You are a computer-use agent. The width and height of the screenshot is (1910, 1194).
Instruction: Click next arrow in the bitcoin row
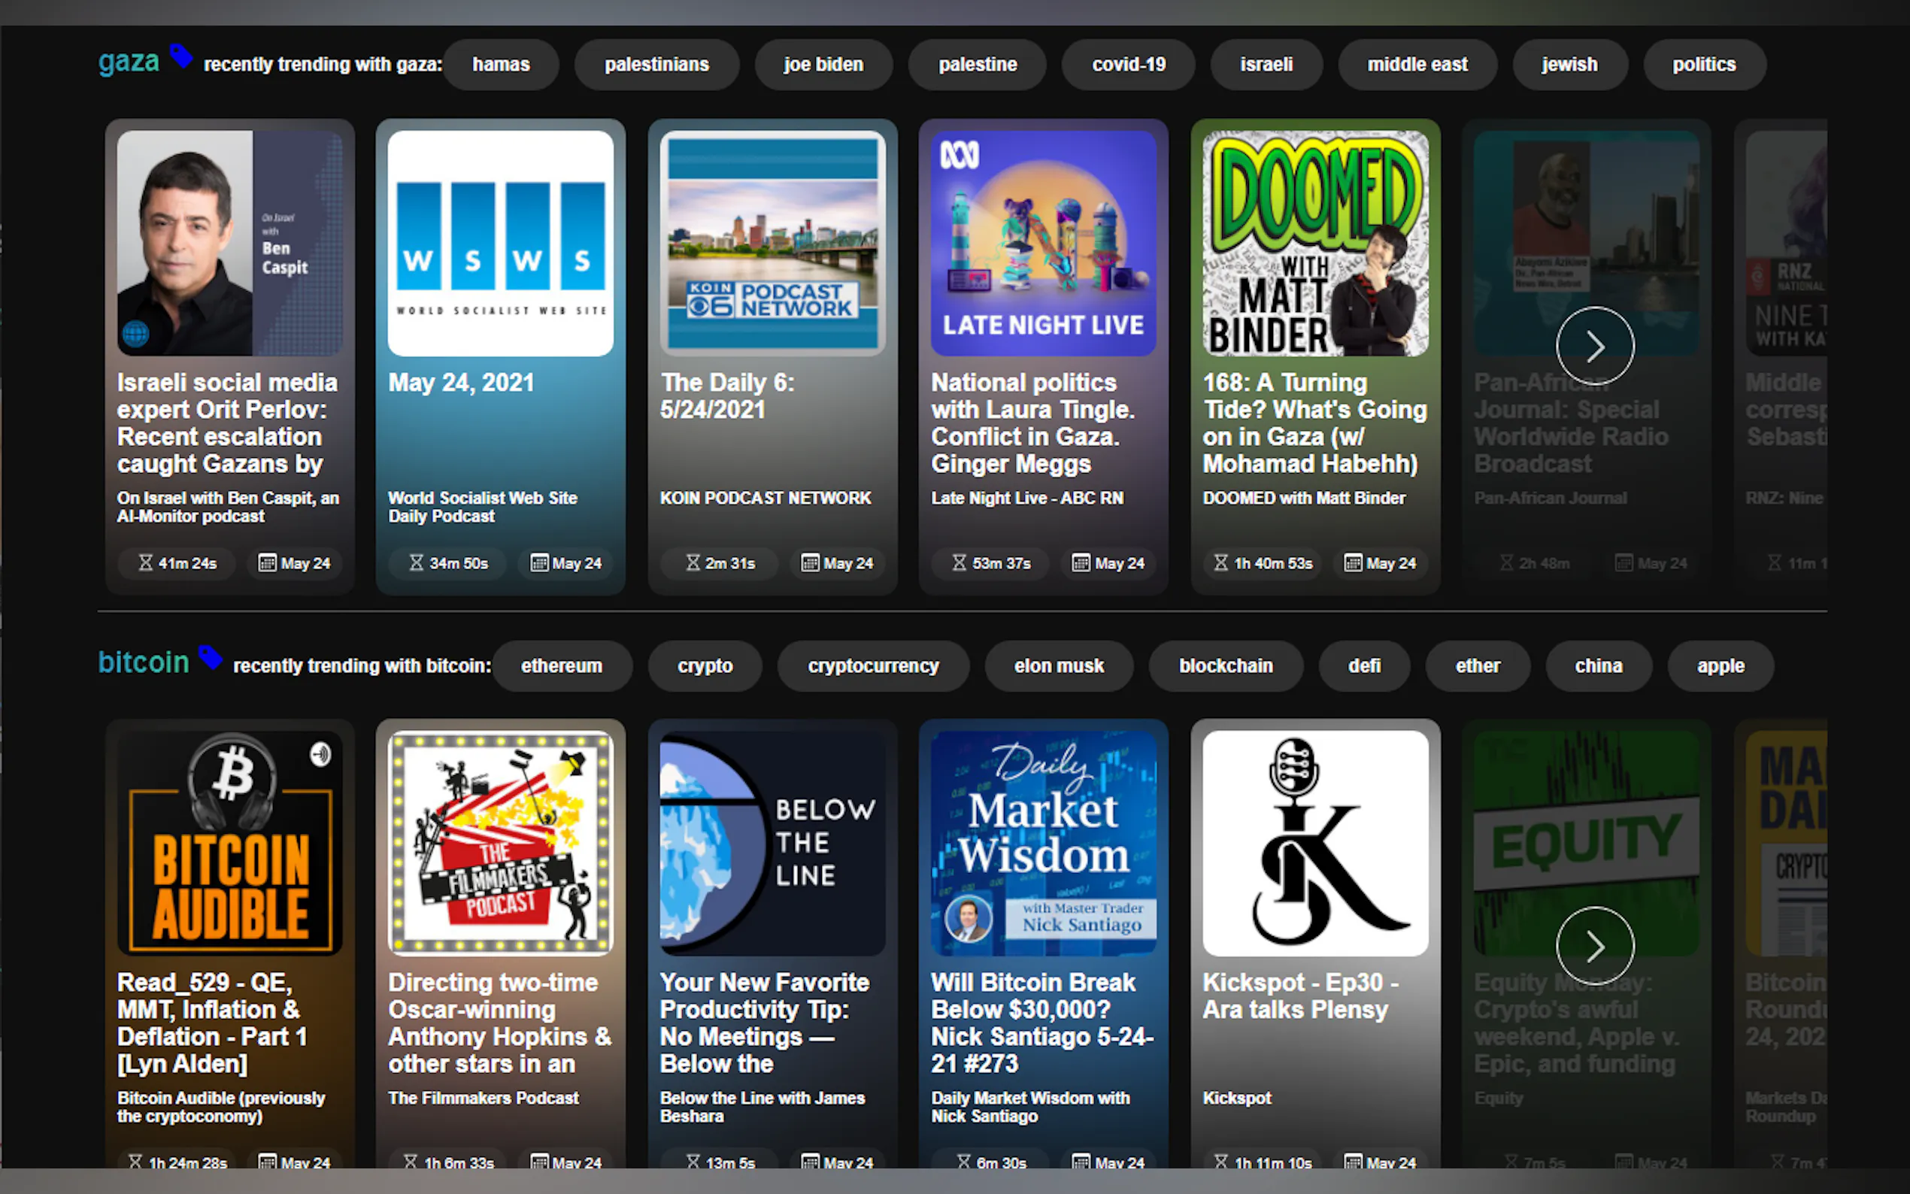[x=1594, y=946]
